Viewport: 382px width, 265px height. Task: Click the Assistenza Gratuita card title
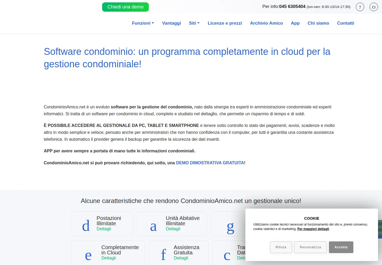click(x=186, y=250)
